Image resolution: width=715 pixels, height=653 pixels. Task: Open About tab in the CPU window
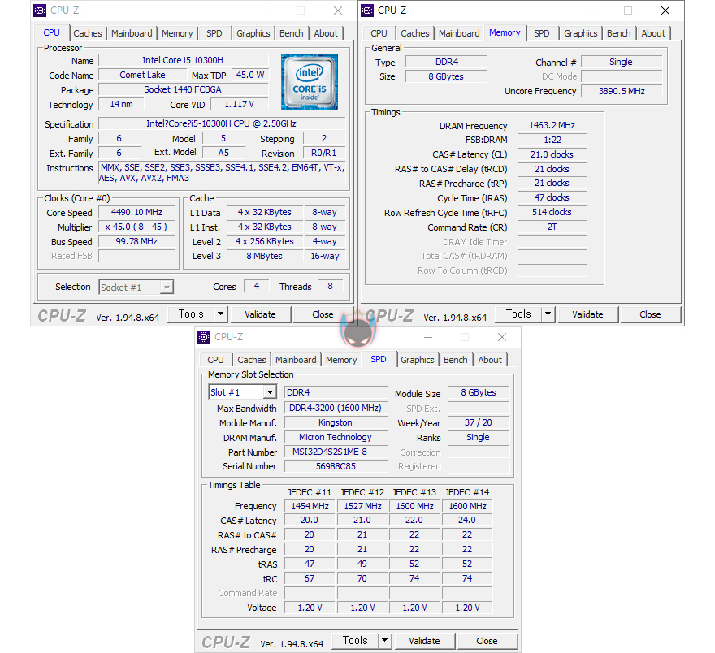pyautogui.click(x=326, y=33)
